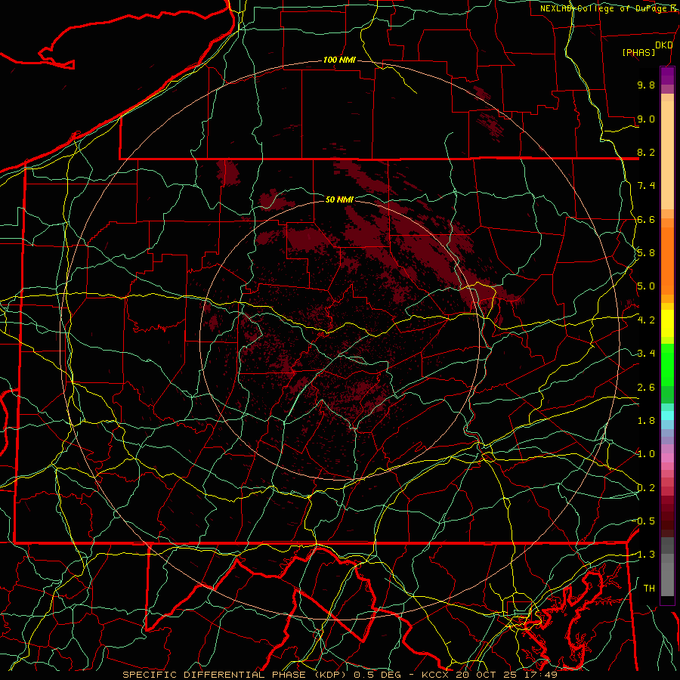Click the 100 NMI range ring label
Viewport: 680px width, 680px height.
339,60
